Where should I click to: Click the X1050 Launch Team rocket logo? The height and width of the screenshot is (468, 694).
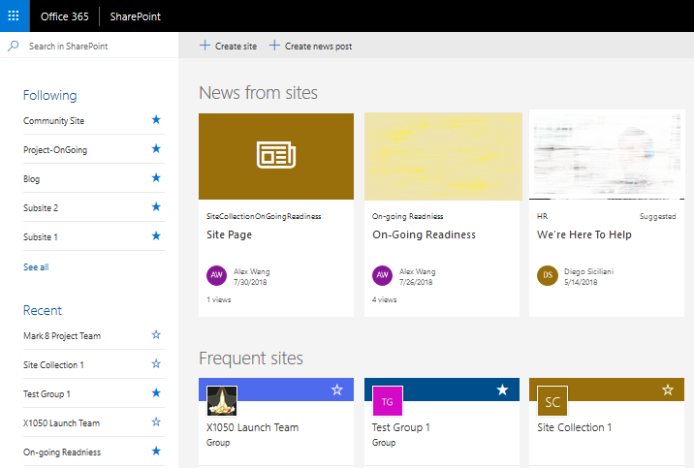click(x=222, y=401)
